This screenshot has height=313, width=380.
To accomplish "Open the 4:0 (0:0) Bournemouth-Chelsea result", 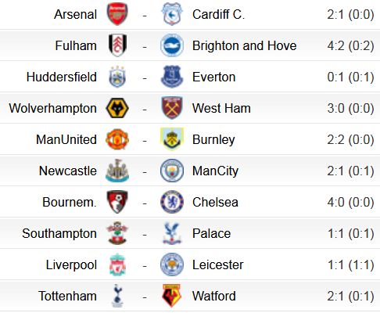I will tap(350, 202).
